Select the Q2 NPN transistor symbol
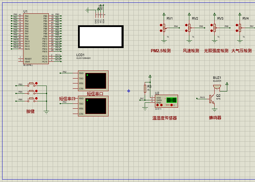This screenshot has width=255, height=182. [x=212, y=99]
